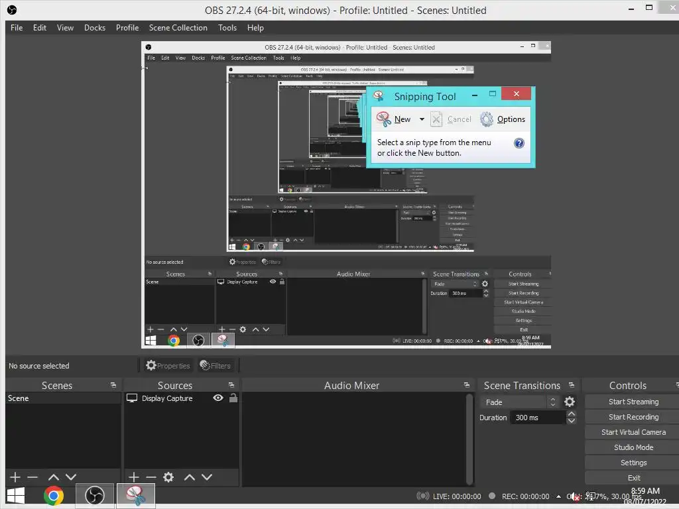
Task: Open the Windows Start button
Action: coord(16,496)
